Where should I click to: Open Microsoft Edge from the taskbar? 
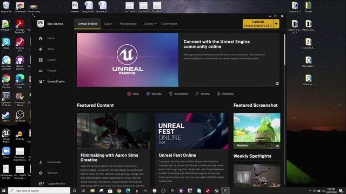128,191
